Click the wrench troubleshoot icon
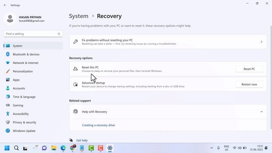Screen dimensions: 272x153 click(76, 42)
